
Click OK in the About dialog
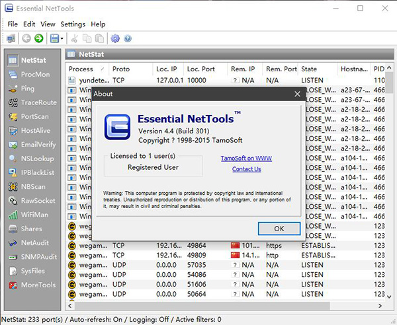(279, 229)
